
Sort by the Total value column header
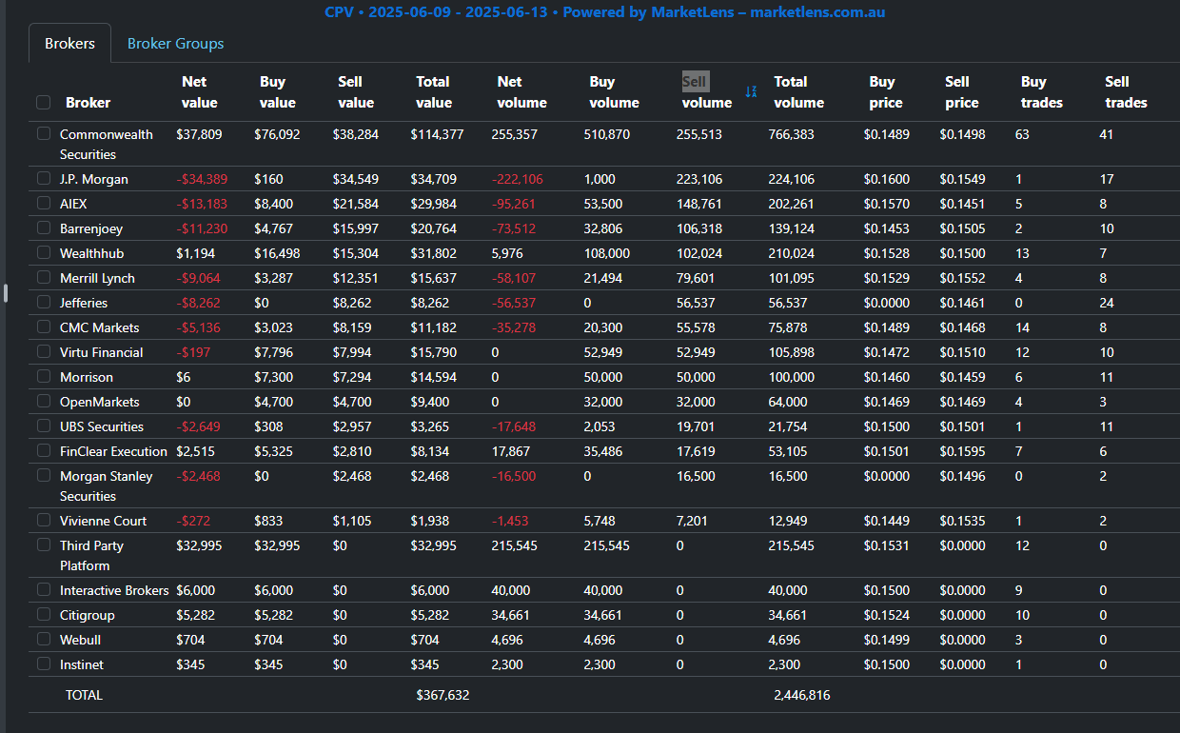point(433,92)
